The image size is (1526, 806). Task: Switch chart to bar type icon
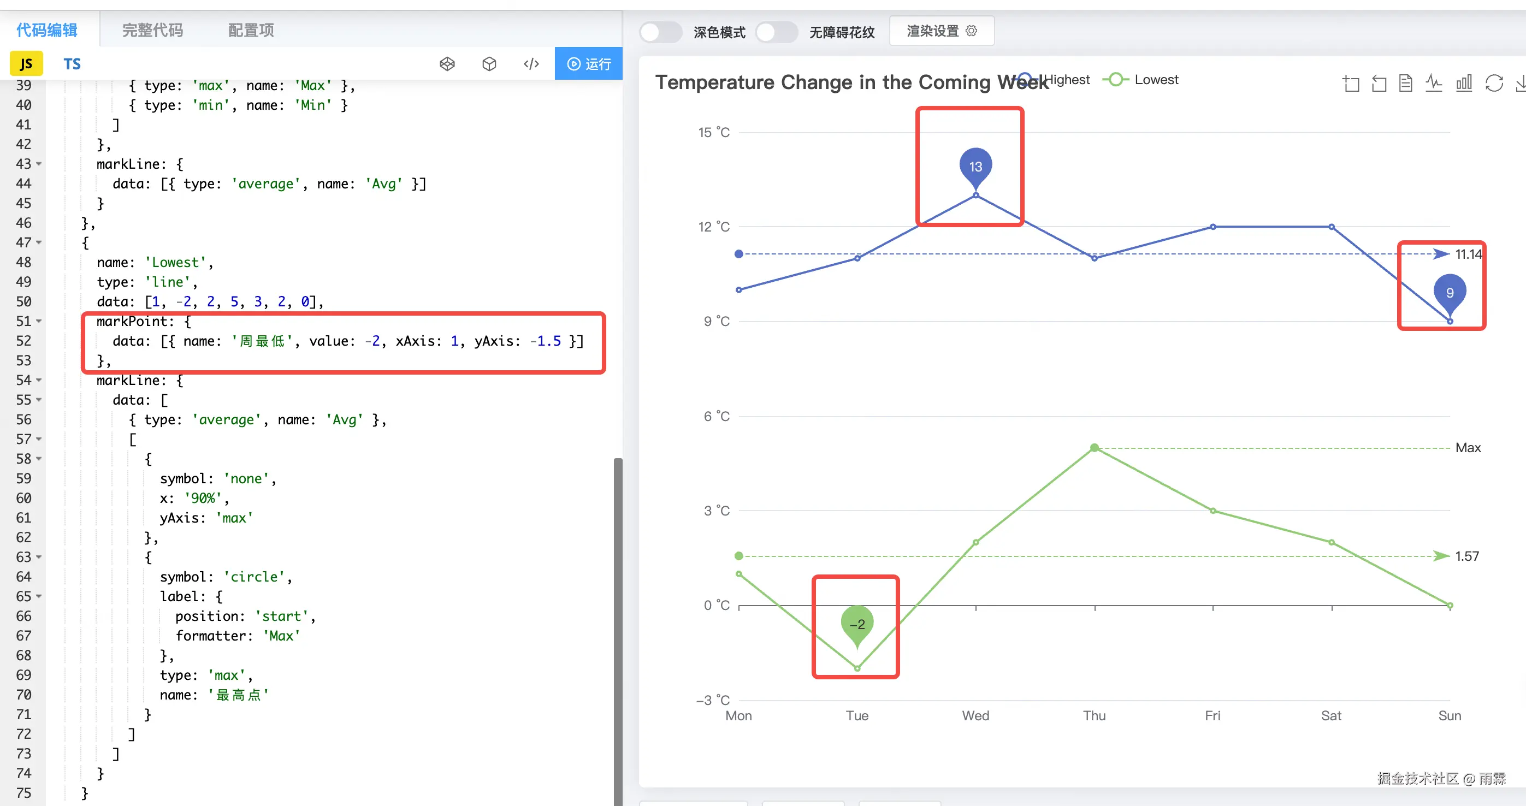click(1464, 84)
